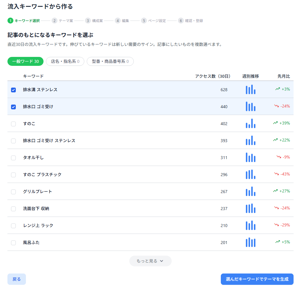Tick the レンジ上 ラック checkbox
Screen dimensions: 301x289
pyautogui.click(x=13, y=226)
